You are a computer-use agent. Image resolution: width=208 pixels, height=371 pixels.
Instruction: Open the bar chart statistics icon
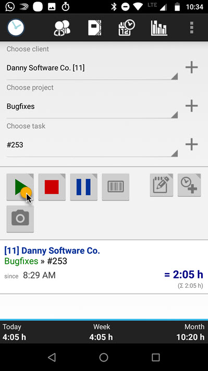(159, 28)
